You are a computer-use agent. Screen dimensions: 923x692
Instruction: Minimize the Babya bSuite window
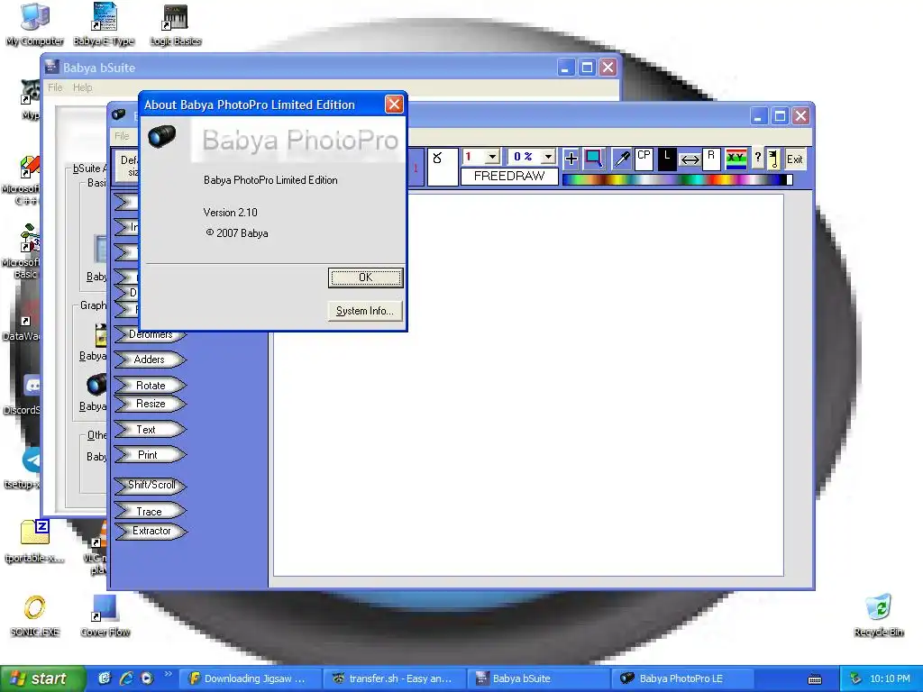(x=566, y=68)
